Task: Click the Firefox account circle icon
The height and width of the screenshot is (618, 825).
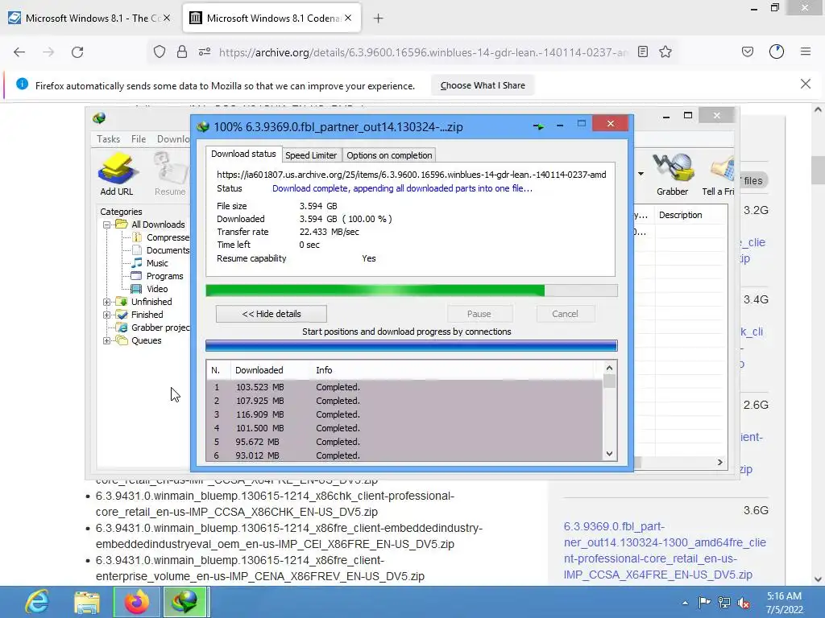Action: coord(777,52)
